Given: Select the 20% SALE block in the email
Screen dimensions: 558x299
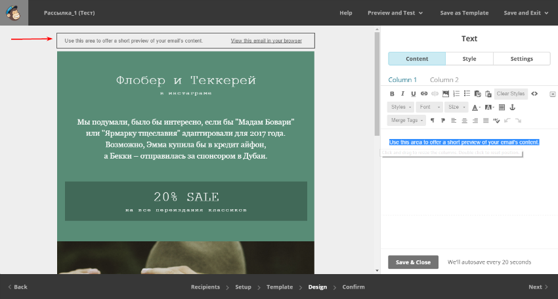Looking at the screenshot, I should (x=186, y=201).
